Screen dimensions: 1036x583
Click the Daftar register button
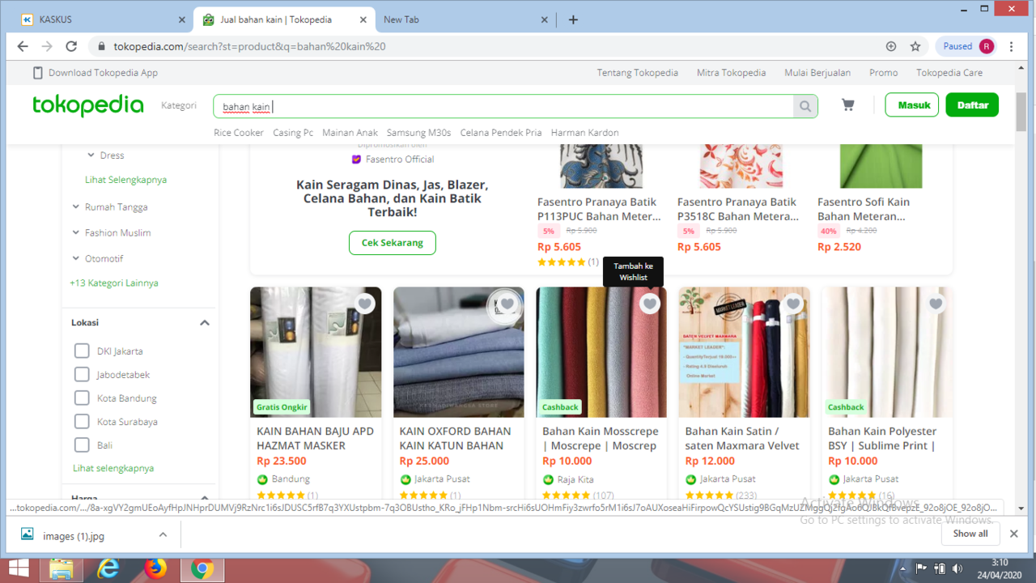[x=972, y=105]
